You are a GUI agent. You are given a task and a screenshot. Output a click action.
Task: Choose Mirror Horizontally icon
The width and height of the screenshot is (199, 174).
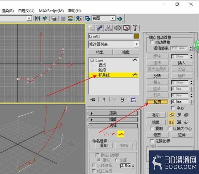(171, 122)
